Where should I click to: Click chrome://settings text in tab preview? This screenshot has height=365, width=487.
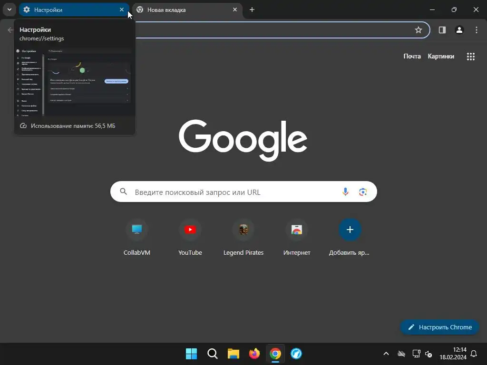point(42,38)
